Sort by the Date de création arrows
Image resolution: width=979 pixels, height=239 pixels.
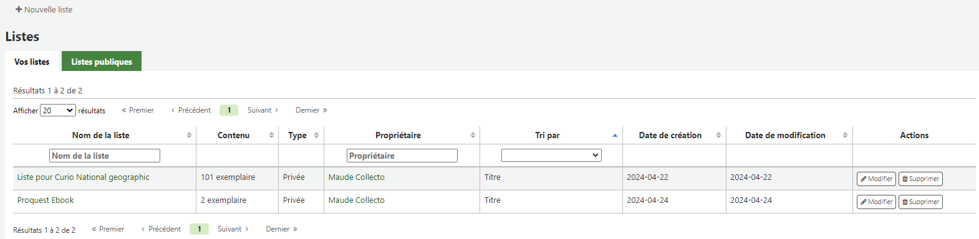click(718, 135)
